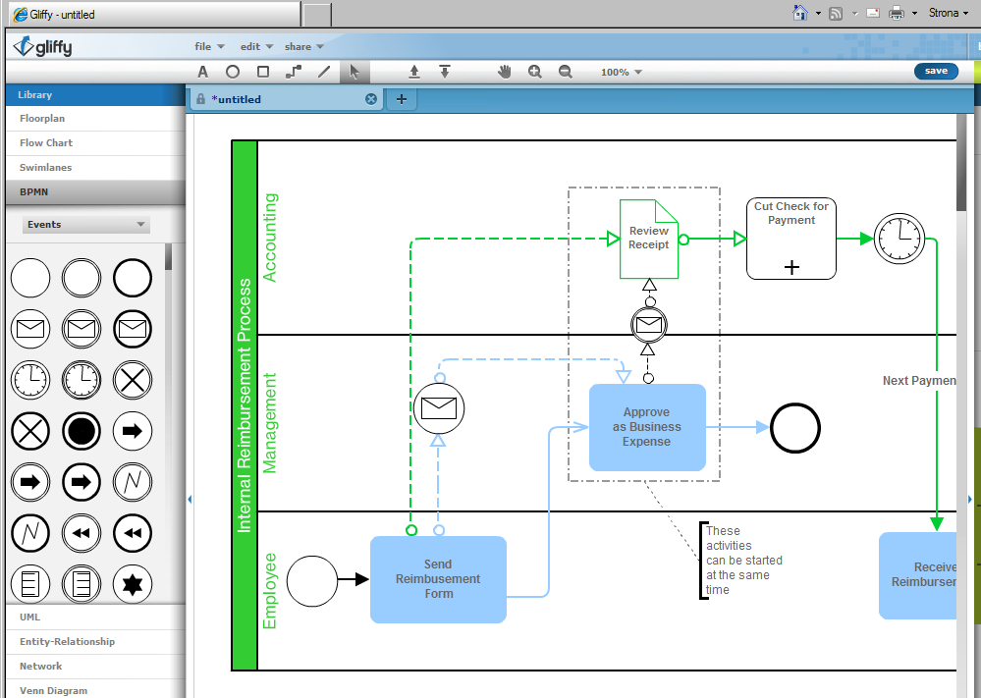The height and width of the screenshot is (698, 981).
Task: Click the browser Home icon
Action: click(799, 13)
